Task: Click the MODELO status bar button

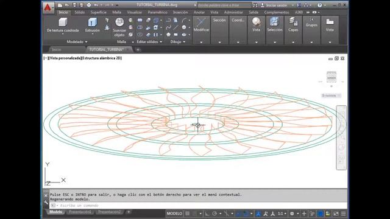Action: pos(174,214)
